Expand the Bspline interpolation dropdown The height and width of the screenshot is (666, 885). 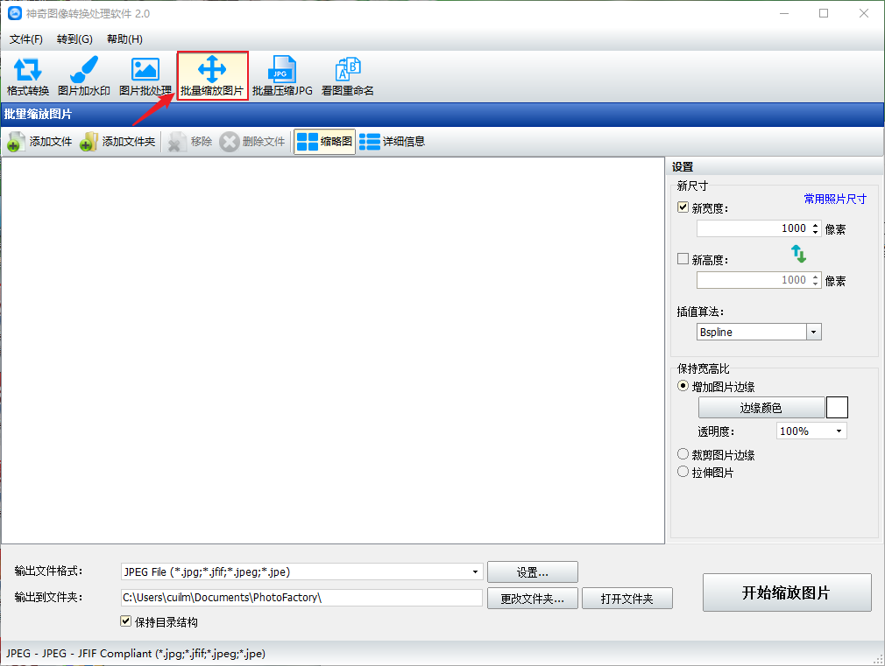(813, 333)
